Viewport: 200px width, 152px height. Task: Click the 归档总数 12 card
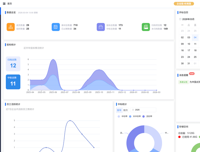[13, 64]
